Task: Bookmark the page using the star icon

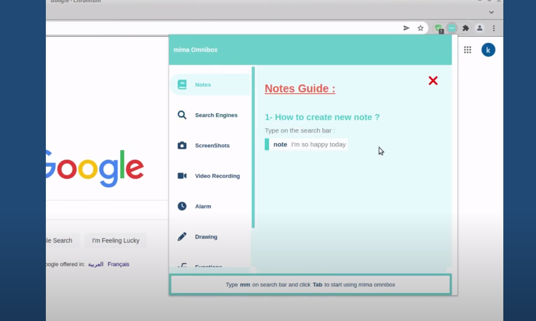Action: [x=421, y=28]
